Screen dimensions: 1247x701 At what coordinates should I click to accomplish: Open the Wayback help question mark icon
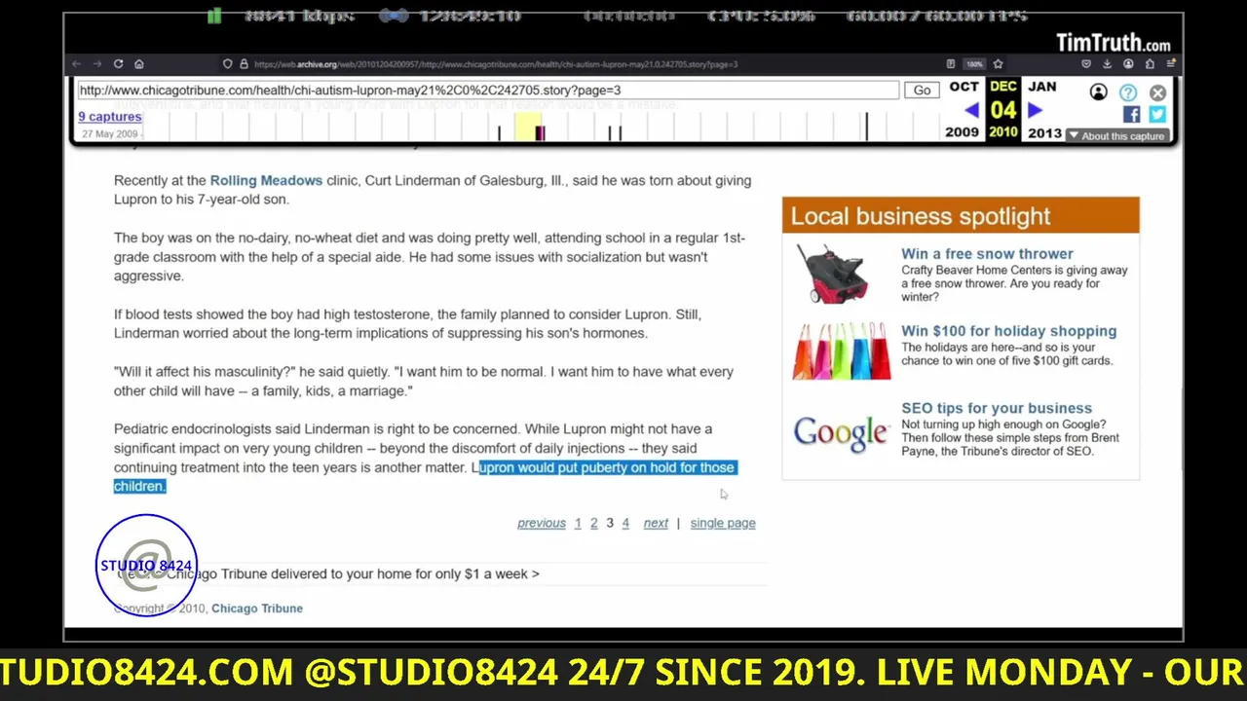pos(1128,92)
